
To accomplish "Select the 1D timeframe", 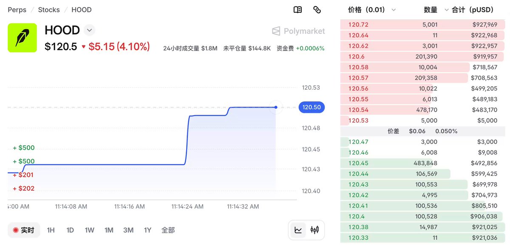I will (70, 230).
